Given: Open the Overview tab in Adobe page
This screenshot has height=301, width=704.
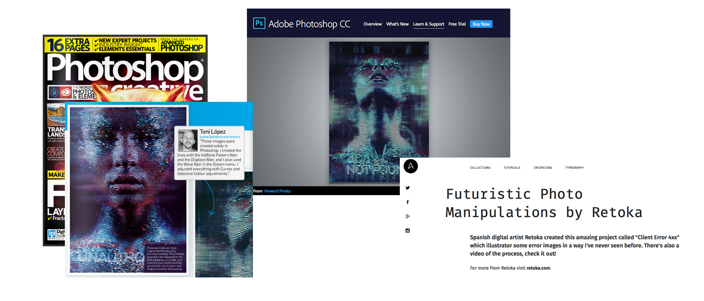Looking at the screenshot, I should click(x=373, y=24).
